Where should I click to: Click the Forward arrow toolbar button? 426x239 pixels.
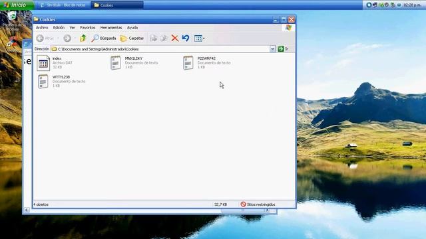click(x=67, y=39)
